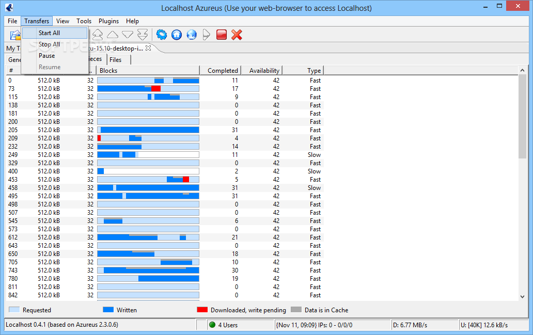
Task: Click the blue home toolbar icon
Action: [x=177, y=34]
